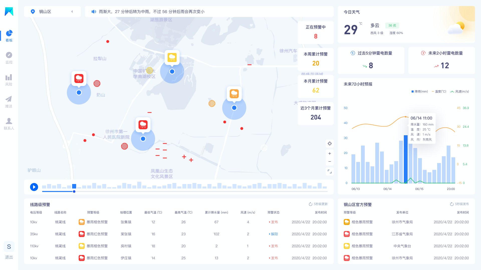
Task: Toggle 风速(m/s) legend series
Action: click(x=459, y=91)
